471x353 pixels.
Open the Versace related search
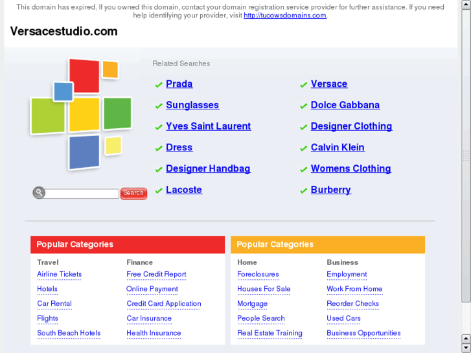(329, 84)
